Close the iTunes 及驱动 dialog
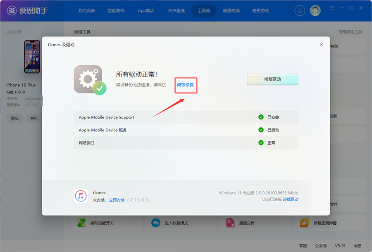This screenshot has height=252, width=372. point(321,45)
